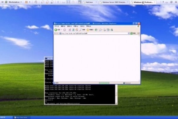Open the Favorites menu in Internet Explorer
This screenshot has height=119, width=178.
[x=76, y=26]
